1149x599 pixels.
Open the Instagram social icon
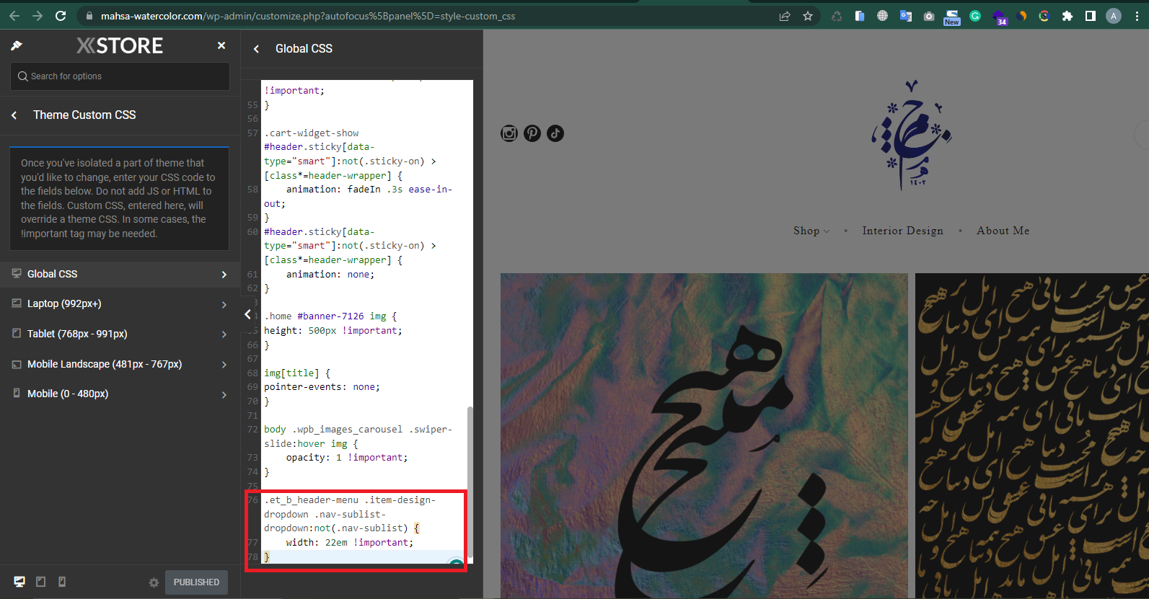[x=509, y=133]
